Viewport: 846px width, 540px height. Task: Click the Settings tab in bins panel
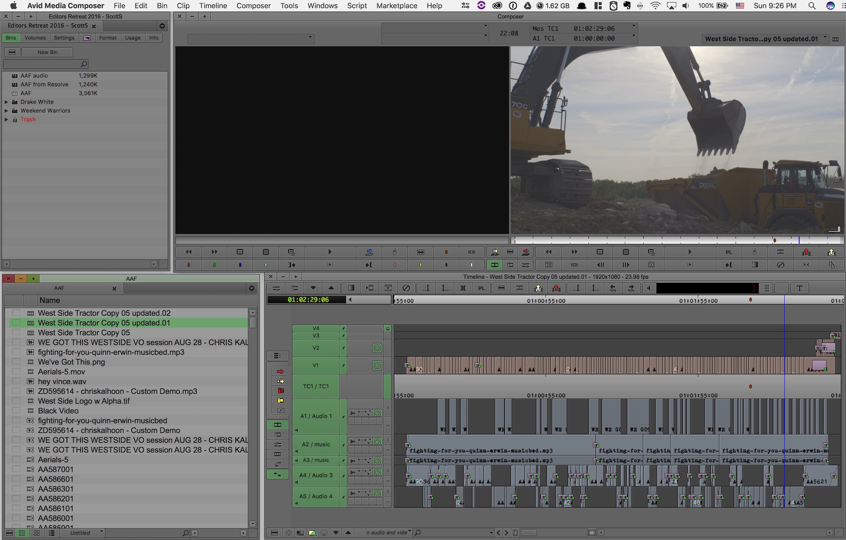pyautogui.click(x=63, y=38)
